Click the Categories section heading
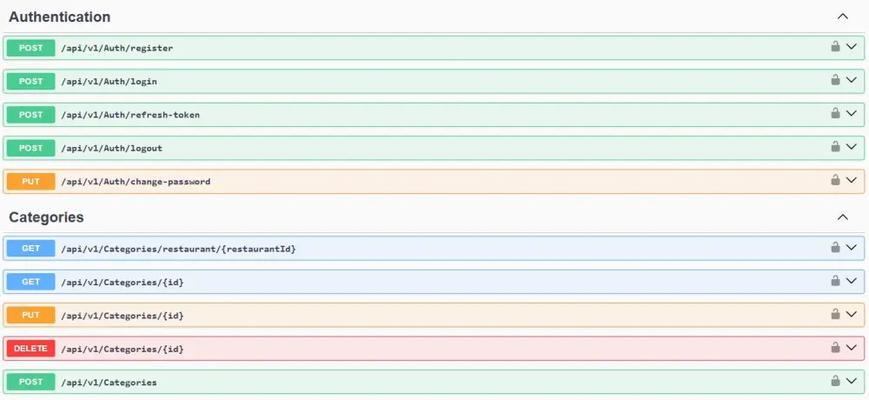Image resolution: width=869 pixels, height=400 pixels. click(47, 217)
